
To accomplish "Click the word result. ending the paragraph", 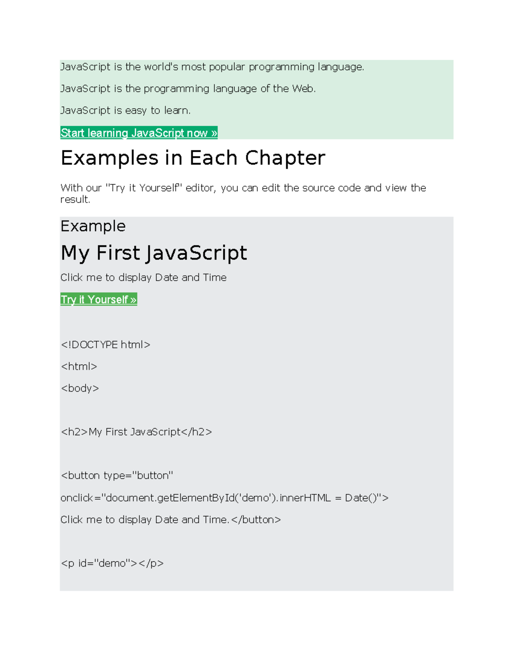I will coord(75,199).
